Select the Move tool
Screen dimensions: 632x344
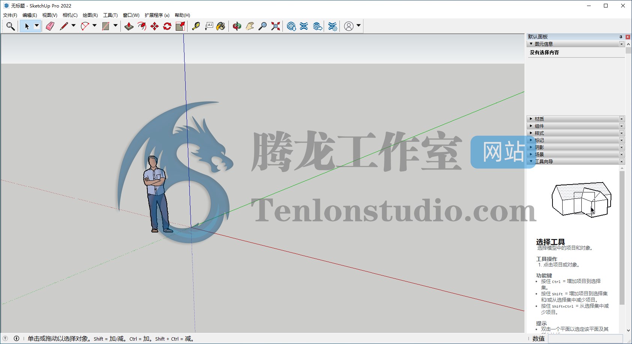(x=155, y=26)
